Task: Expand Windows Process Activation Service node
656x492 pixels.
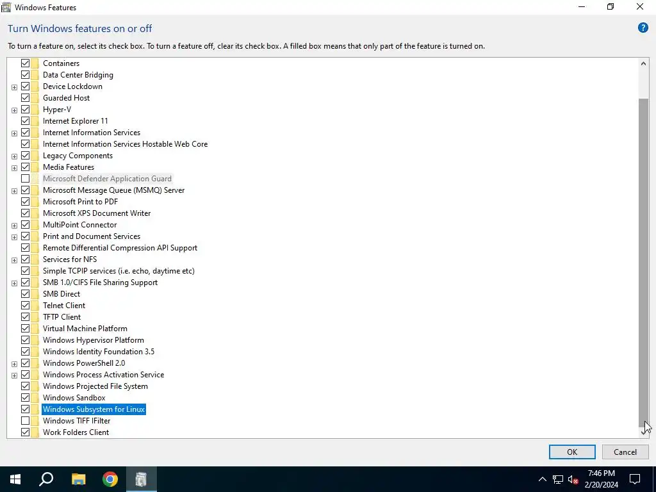Action: [14, 375]
